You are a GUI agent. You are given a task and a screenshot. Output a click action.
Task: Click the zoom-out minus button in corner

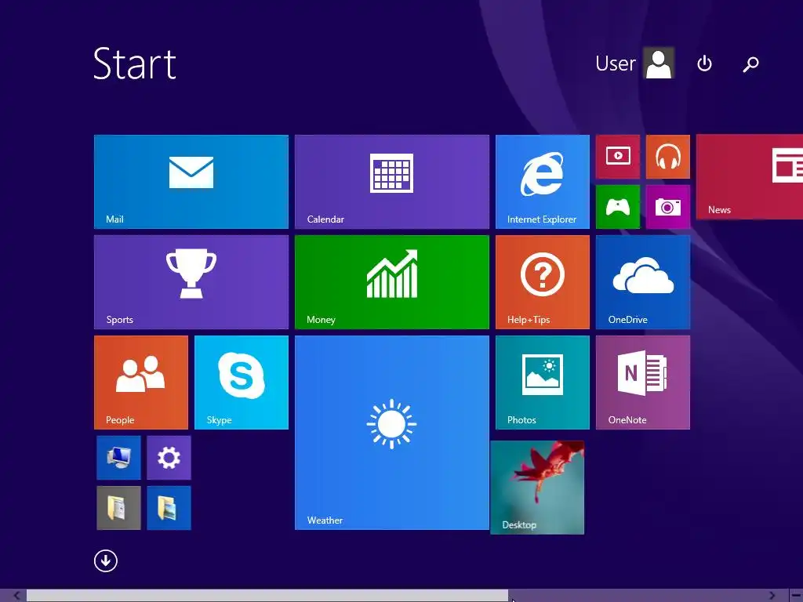[x=795, y=596]
